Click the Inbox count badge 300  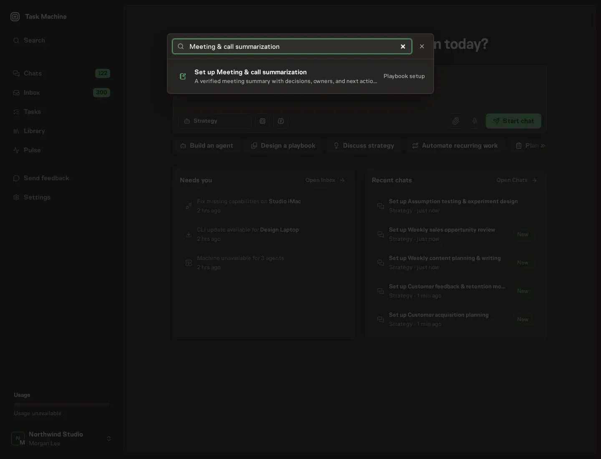tap(101, 93)
